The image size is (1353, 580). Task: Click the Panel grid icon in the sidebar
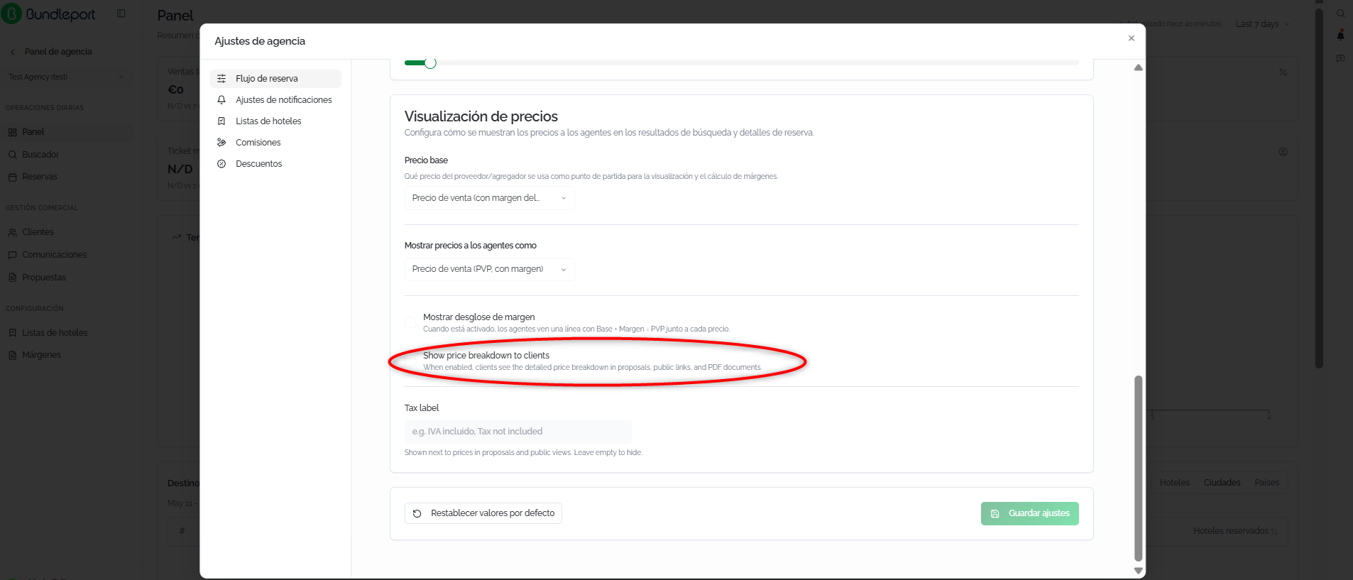click(13, 132)
